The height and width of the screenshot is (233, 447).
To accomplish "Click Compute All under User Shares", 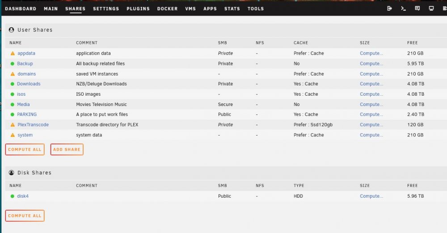I will click(x=25, y=149).
